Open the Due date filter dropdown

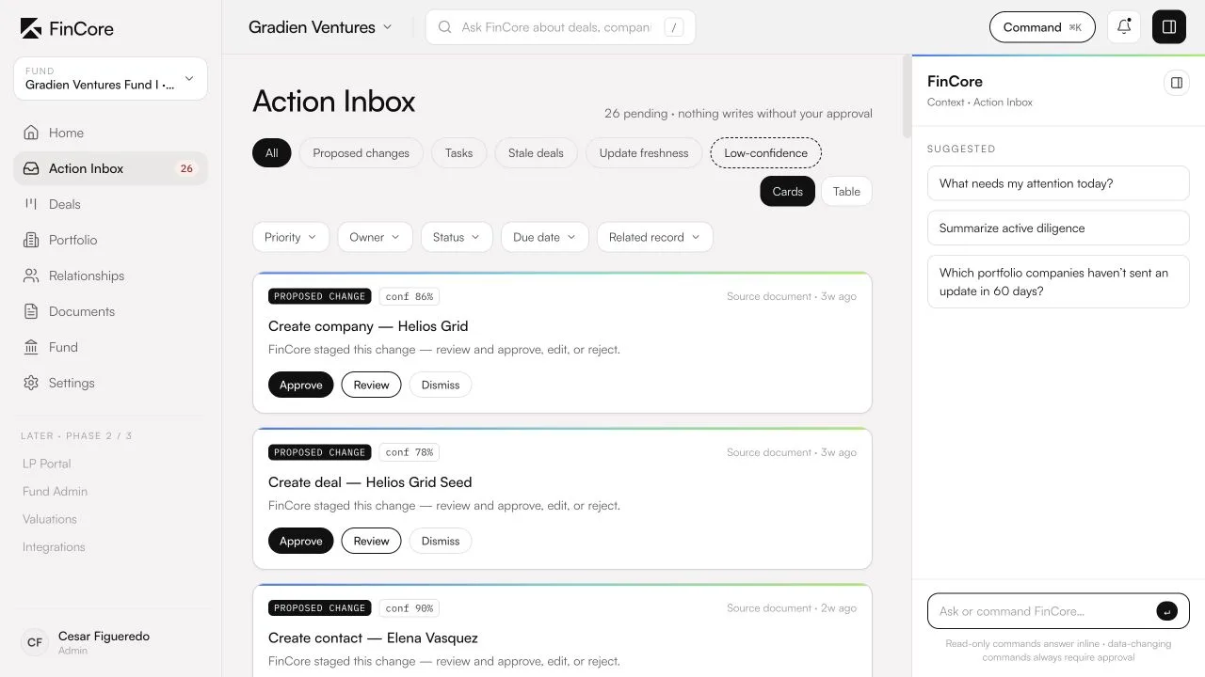545,237
